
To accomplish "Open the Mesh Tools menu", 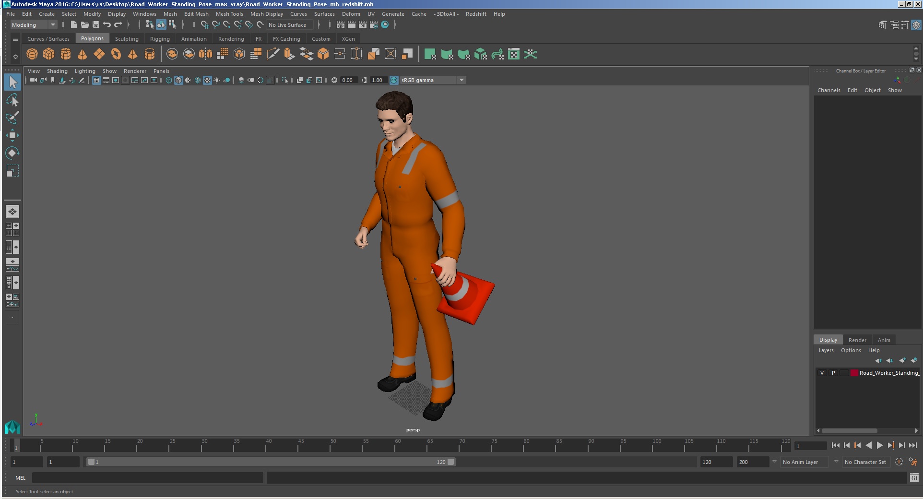I will [x=229, y=14].
